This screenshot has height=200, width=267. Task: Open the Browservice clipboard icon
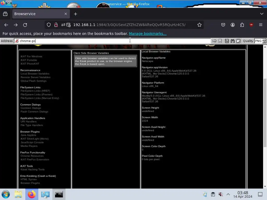(x=238, y=41)
